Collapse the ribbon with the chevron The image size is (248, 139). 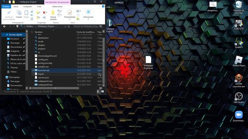tap(99, 7)
